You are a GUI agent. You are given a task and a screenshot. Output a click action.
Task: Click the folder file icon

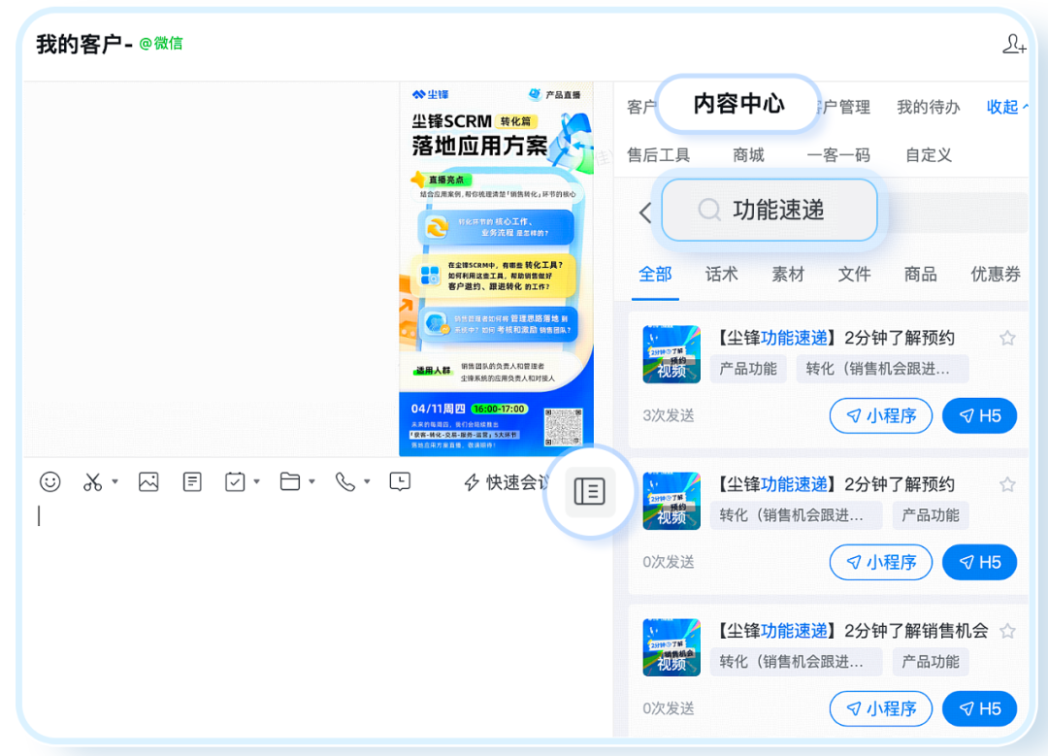tap(289, 481)
